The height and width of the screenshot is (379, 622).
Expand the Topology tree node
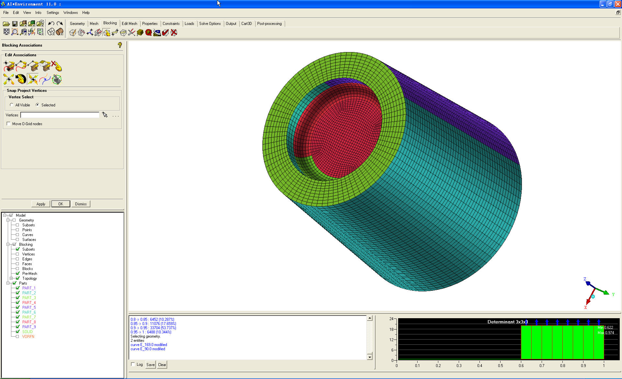11,278
